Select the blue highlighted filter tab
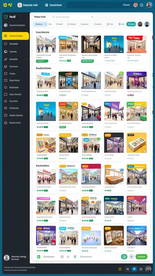This screenshot has height=276, width=155. [40, 24]
